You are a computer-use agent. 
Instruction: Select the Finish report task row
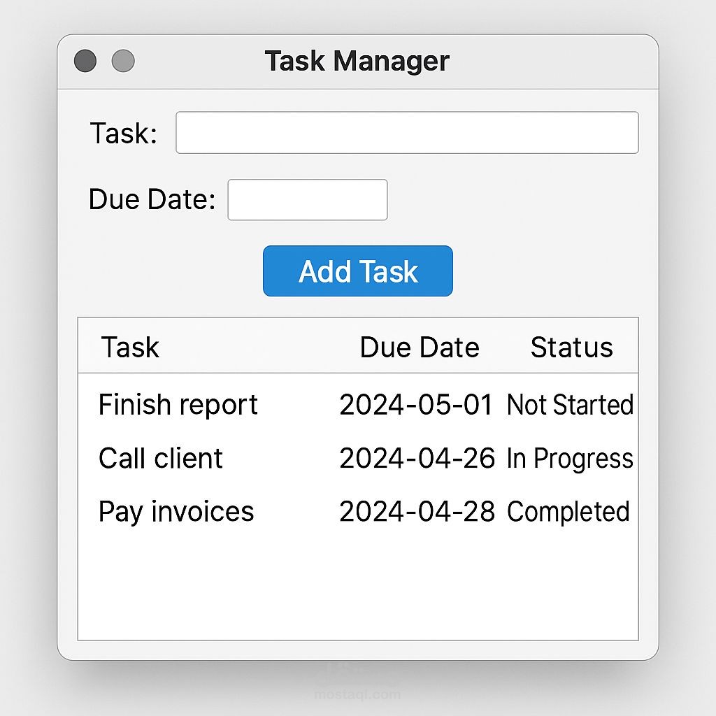[178, 404]
